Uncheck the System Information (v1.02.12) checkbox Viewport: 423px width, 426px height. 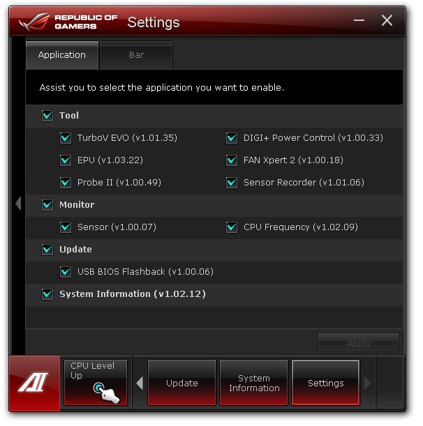point(47,294)
